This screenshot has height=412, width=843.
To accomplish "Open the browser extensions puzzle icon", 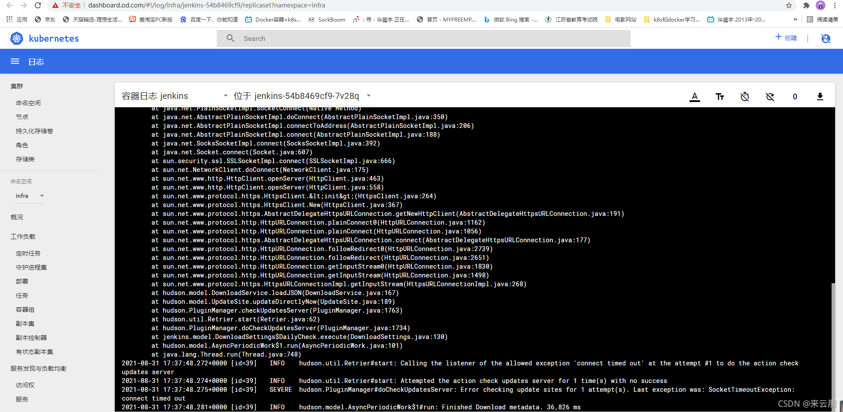I will (806, 5).
